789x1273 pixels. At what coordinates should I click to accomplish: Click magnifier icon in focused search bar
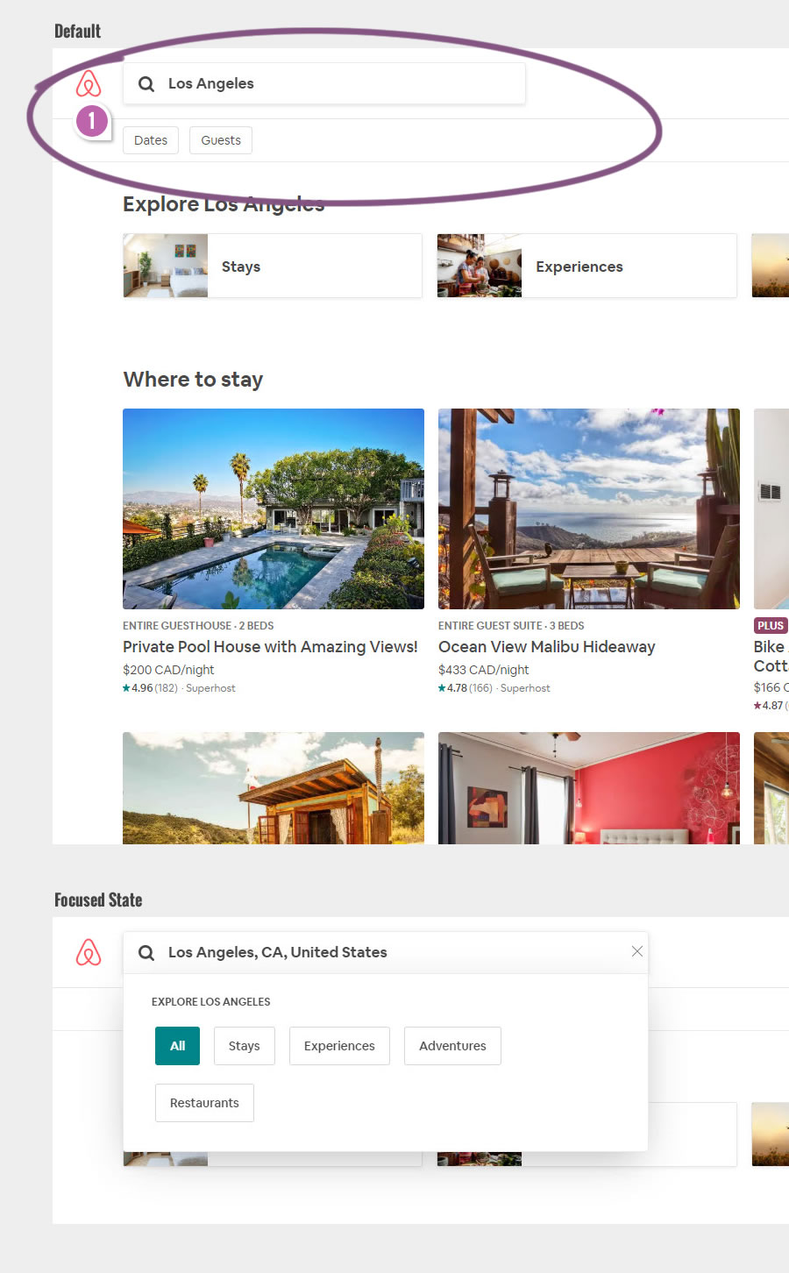click(x=146, y=953)
